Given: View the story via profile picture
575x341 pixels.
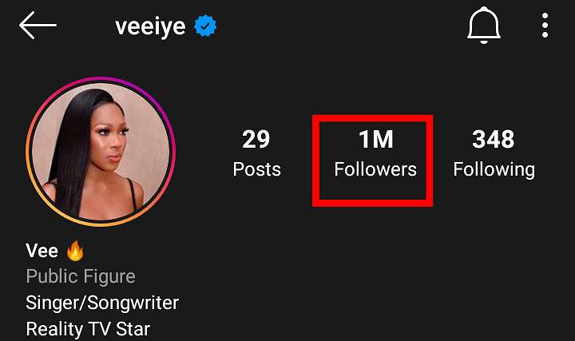Looking at the screenshot, I should 101,152.
